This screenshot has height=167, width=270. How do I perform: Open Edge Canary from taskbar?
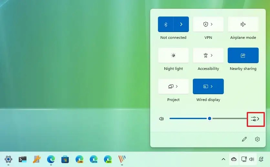coord(79,159)
